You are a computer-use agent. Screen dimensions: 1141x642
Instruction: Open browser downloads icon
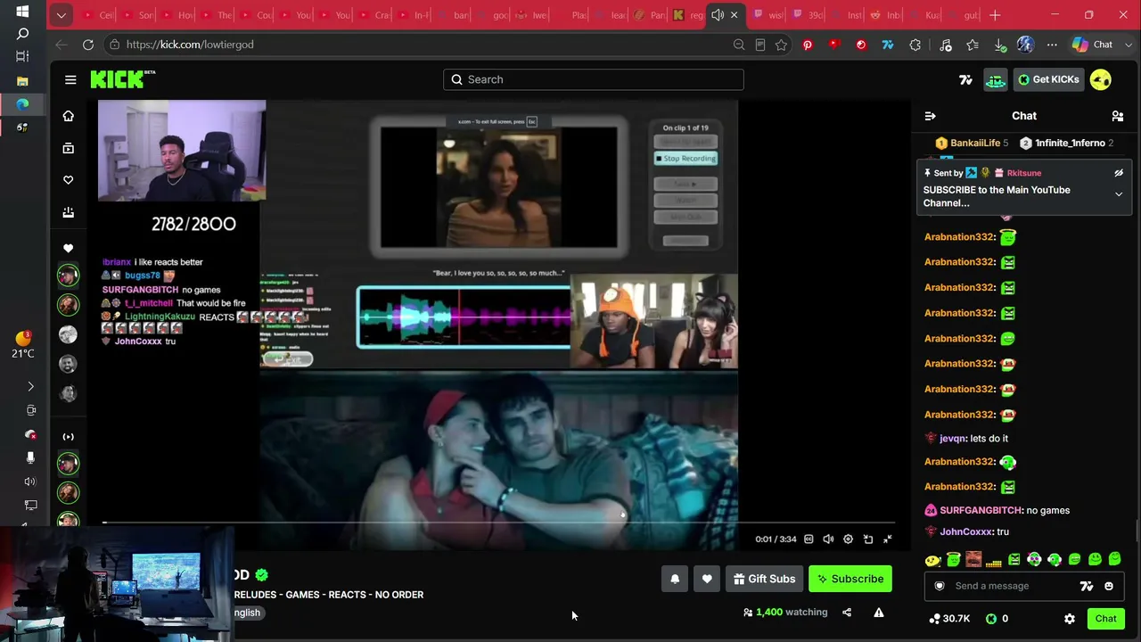click(x=999, y=45)
